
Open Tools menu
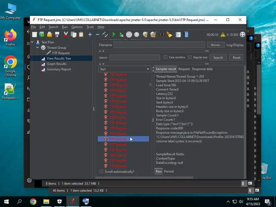coord(90,27)
